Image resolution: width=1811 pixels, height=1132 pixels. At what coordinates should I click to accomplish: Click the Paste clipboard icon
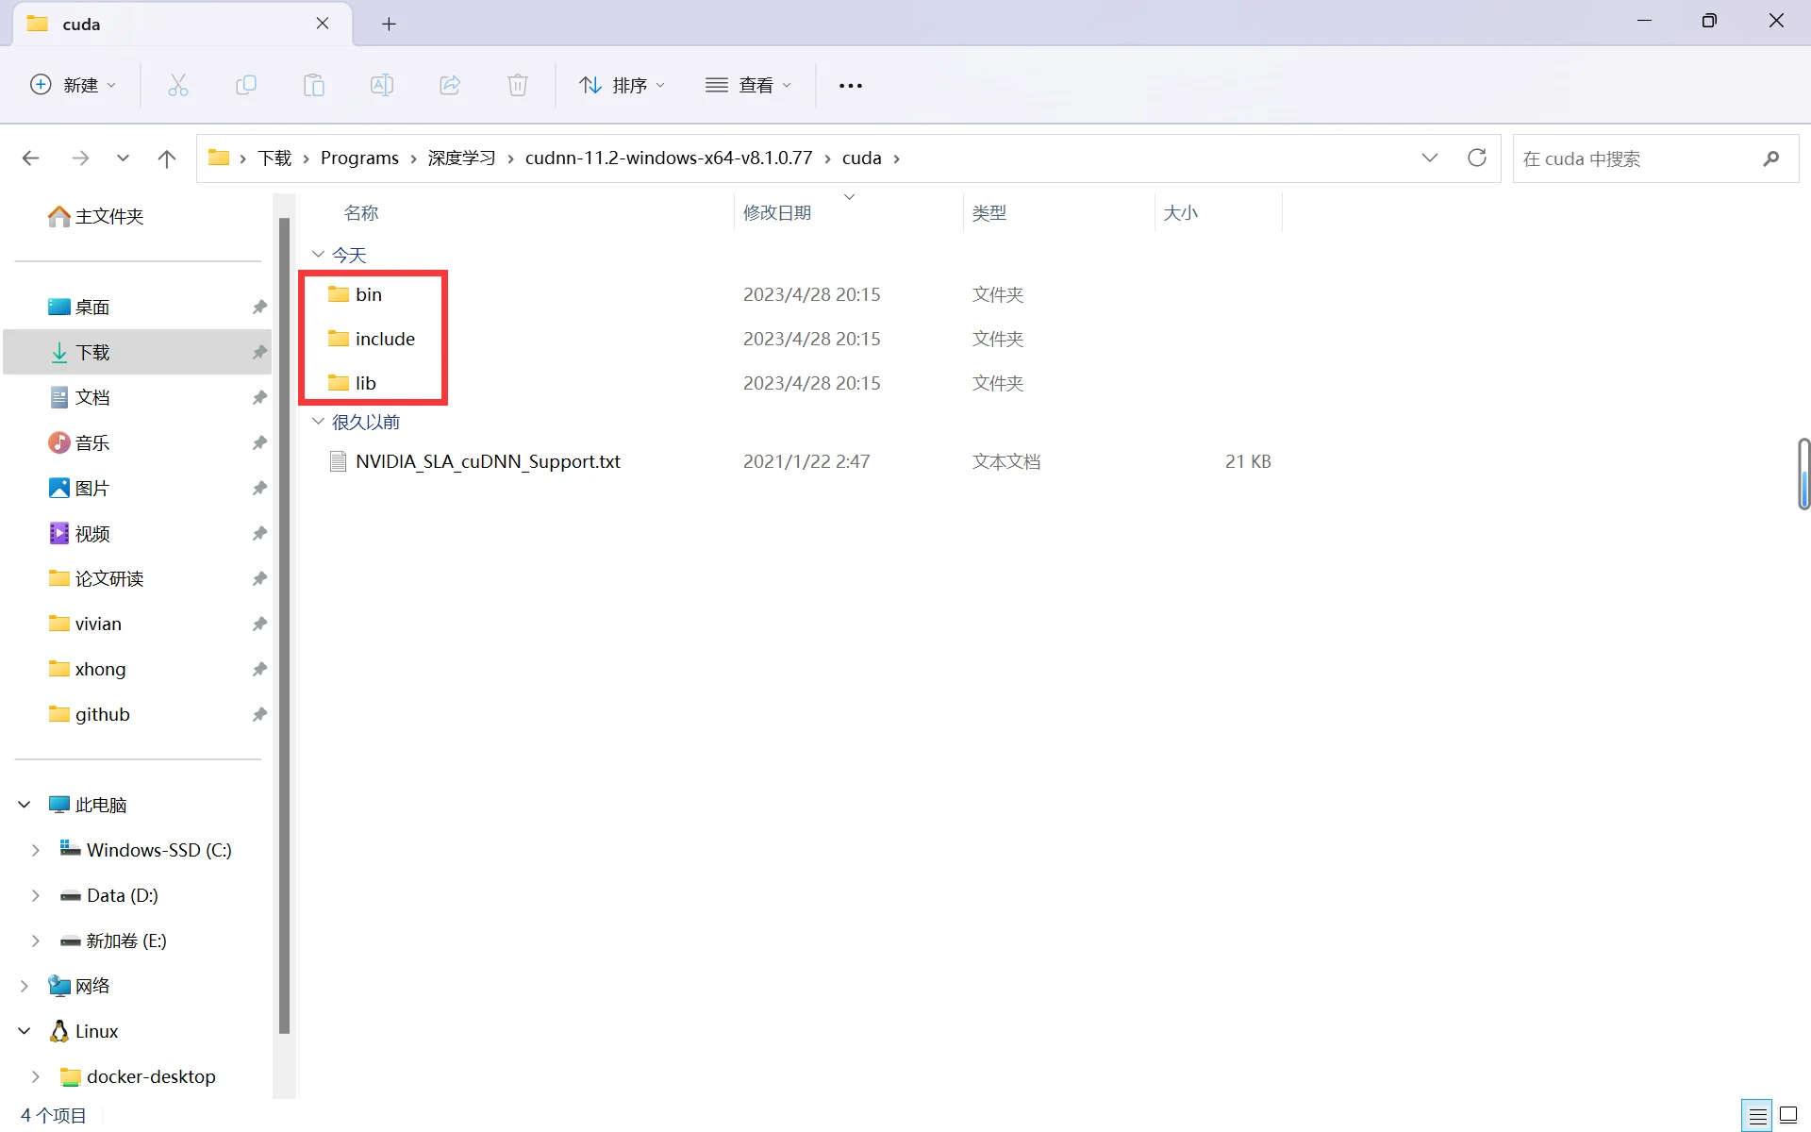(x=313, y=85)
